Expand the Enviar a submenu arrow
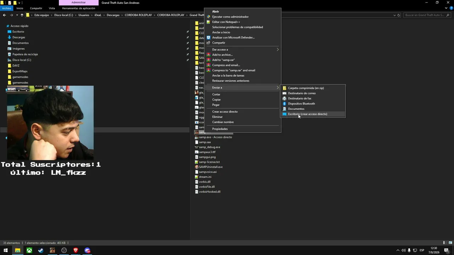This screenshot has width=454, height=255. [278, 87]
